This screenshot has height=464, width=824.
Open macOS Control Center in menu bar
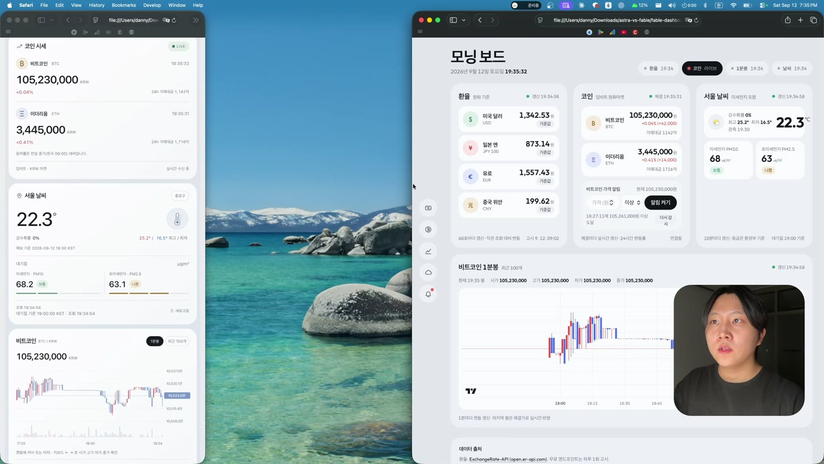(763, 5)
